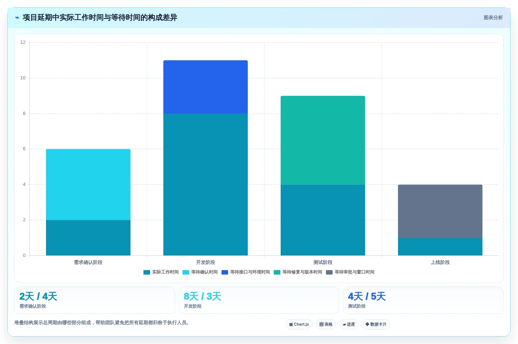Select the 实际工作时间 segment of 上线阶段 bar
This screenshot has width=518, height=344.
coord(440,247)
